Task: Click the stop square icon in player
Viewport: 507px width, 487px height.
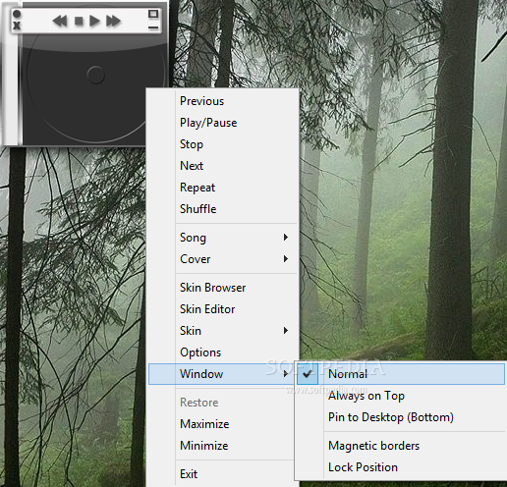Action: (79, 22)
